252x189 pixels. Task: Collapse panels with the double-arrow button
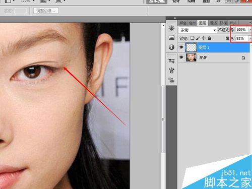click(x=175, y=18)
